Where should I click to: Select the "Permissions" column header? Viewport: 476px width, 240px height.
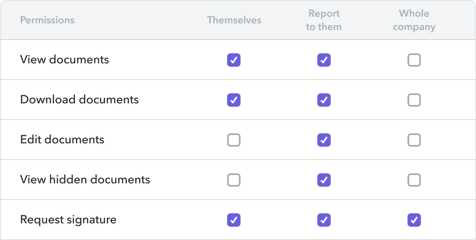(47, 20)
